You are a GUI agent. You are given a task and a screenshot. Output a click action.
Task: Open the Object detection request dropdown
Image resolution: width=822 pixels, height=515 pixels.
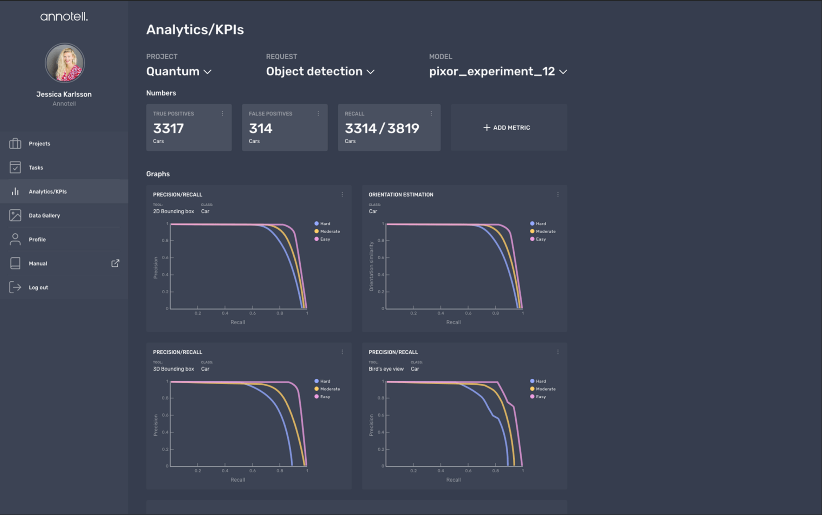click(x=320, y=71)
